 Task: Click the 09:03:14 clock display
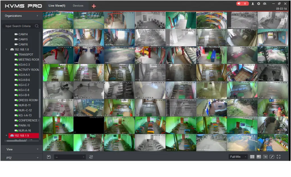pyautogui.click(x=281, y=9)
